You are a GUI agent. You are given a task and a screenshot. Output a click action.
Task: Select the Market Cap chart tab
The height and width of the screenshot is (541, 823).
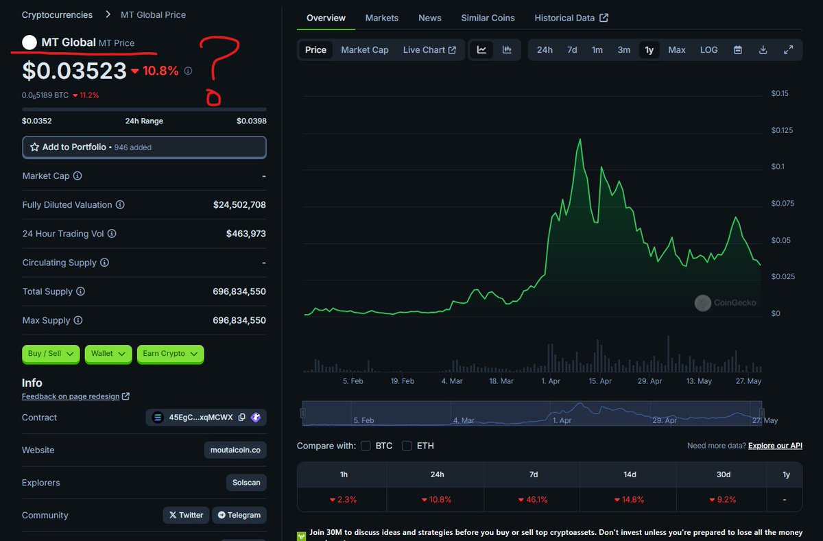pyautogui.click(x=364, y=49)
